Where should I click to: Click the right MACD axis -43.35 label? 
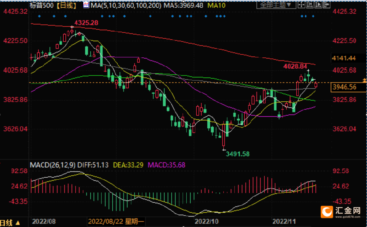pos(342,201)
